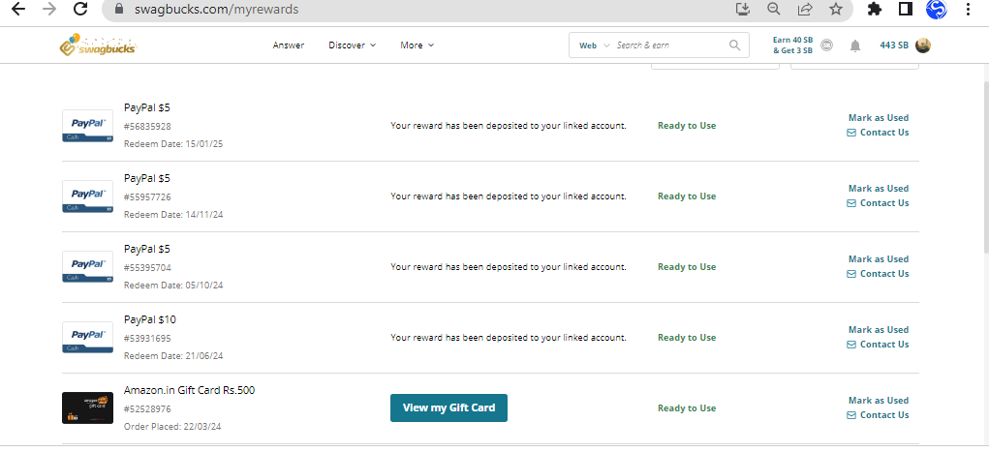The image size is (989, 452).
Task: Click the View my Gift Card button
Action: 448,407
